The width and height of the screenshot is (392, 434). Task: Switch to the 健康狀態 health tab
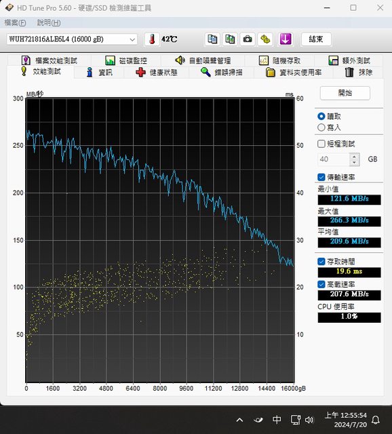[x=157, y=73]
